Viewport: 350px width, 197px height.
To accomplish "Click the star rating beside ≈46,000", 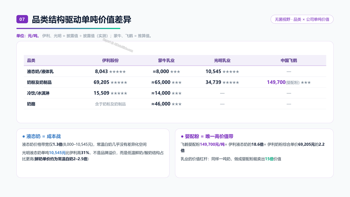I will click(x=177, y=104).
